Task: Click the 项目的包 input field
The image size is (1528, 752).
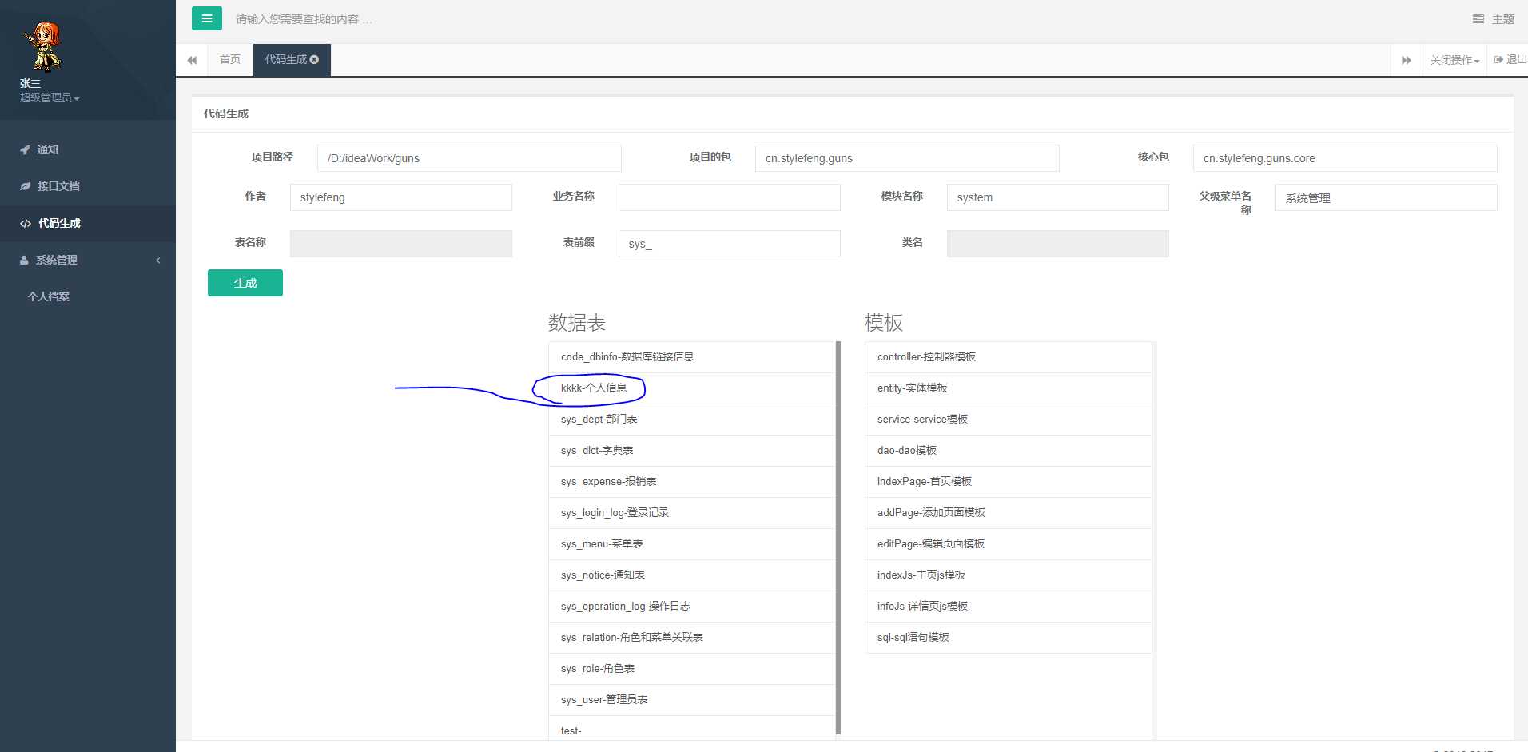Action: coord(907,158)
